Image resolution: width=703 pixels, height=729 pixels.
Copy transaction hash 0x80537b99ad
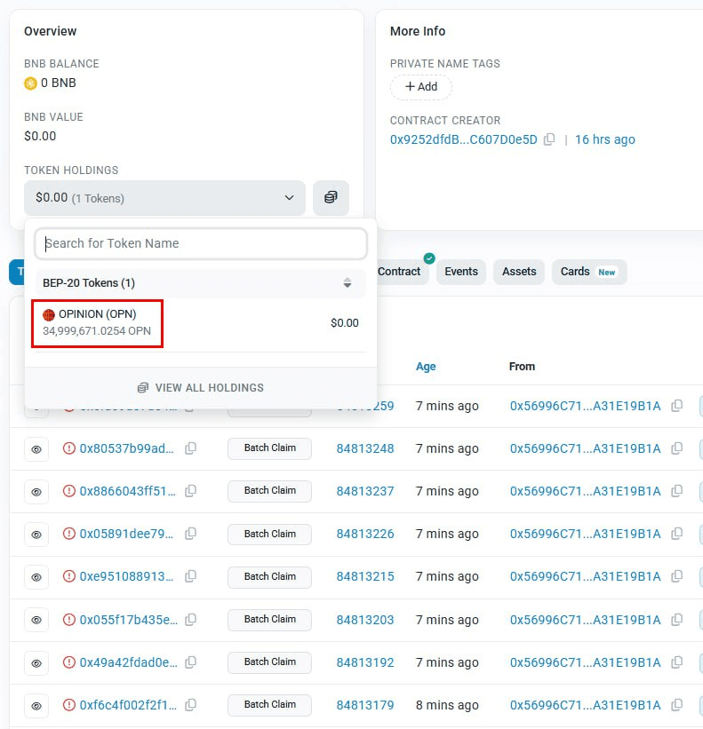[x=190, y=448]
